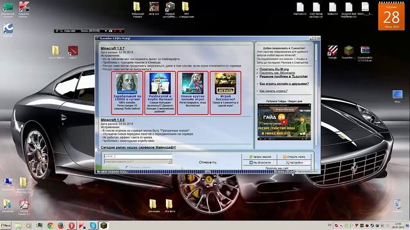Screen dimensions: 410x230
Task: Click the "Отменить" cancel button
Action: click(208, 162)
